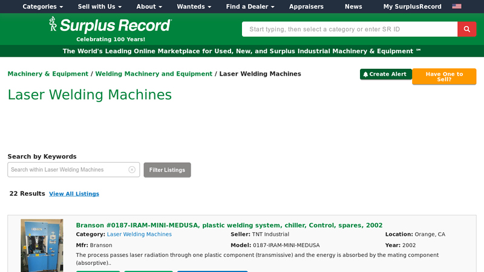The height and width of the screenshot is (272, 484).
Task: Click the red search magnifier button
Action: (x=466, y=29)
